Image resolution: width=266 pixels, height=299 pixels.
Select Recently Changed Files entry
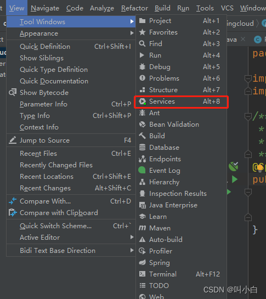pos(71,165)
